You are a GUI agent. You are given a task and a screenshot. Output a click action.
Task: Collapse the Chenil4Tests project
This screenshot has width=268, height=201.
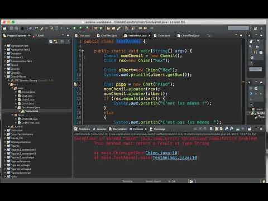(x=5, y=76)
